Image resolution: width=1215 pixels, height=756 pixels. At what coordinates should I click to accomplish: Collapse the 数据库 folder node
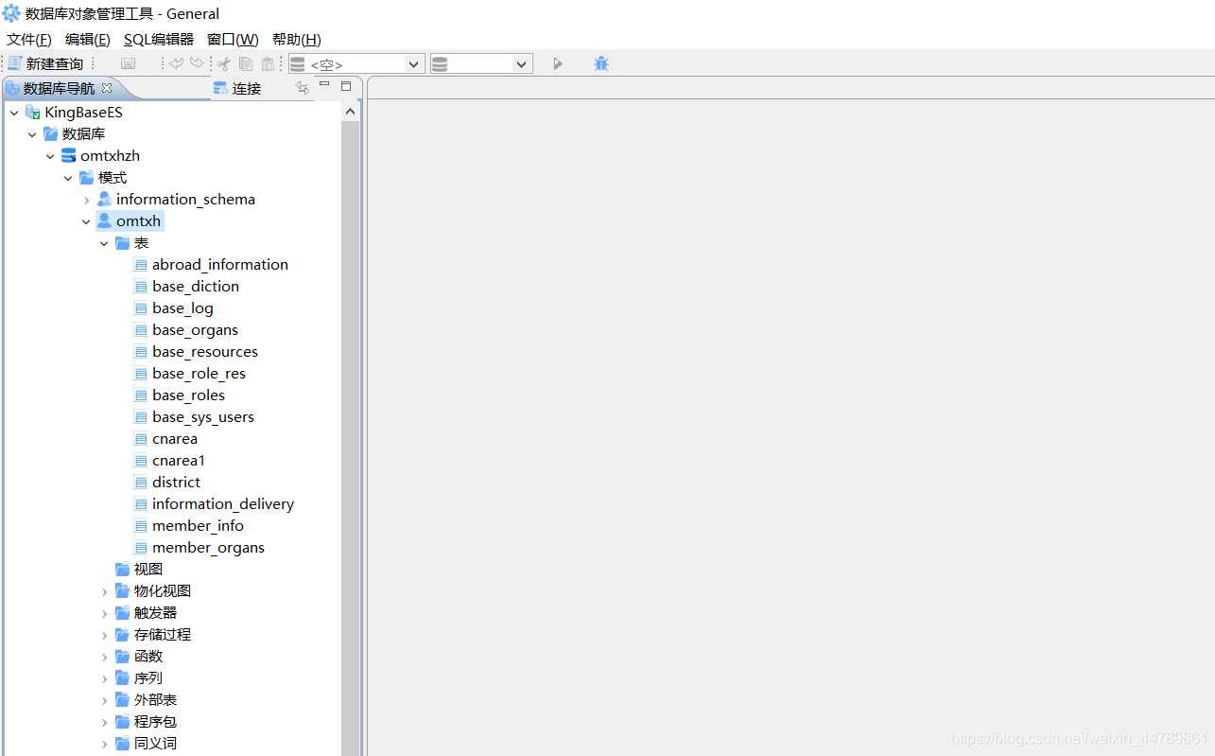[32, 134]
